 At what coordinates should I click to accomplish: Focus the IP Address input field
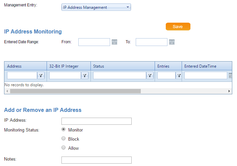(96, 121)
